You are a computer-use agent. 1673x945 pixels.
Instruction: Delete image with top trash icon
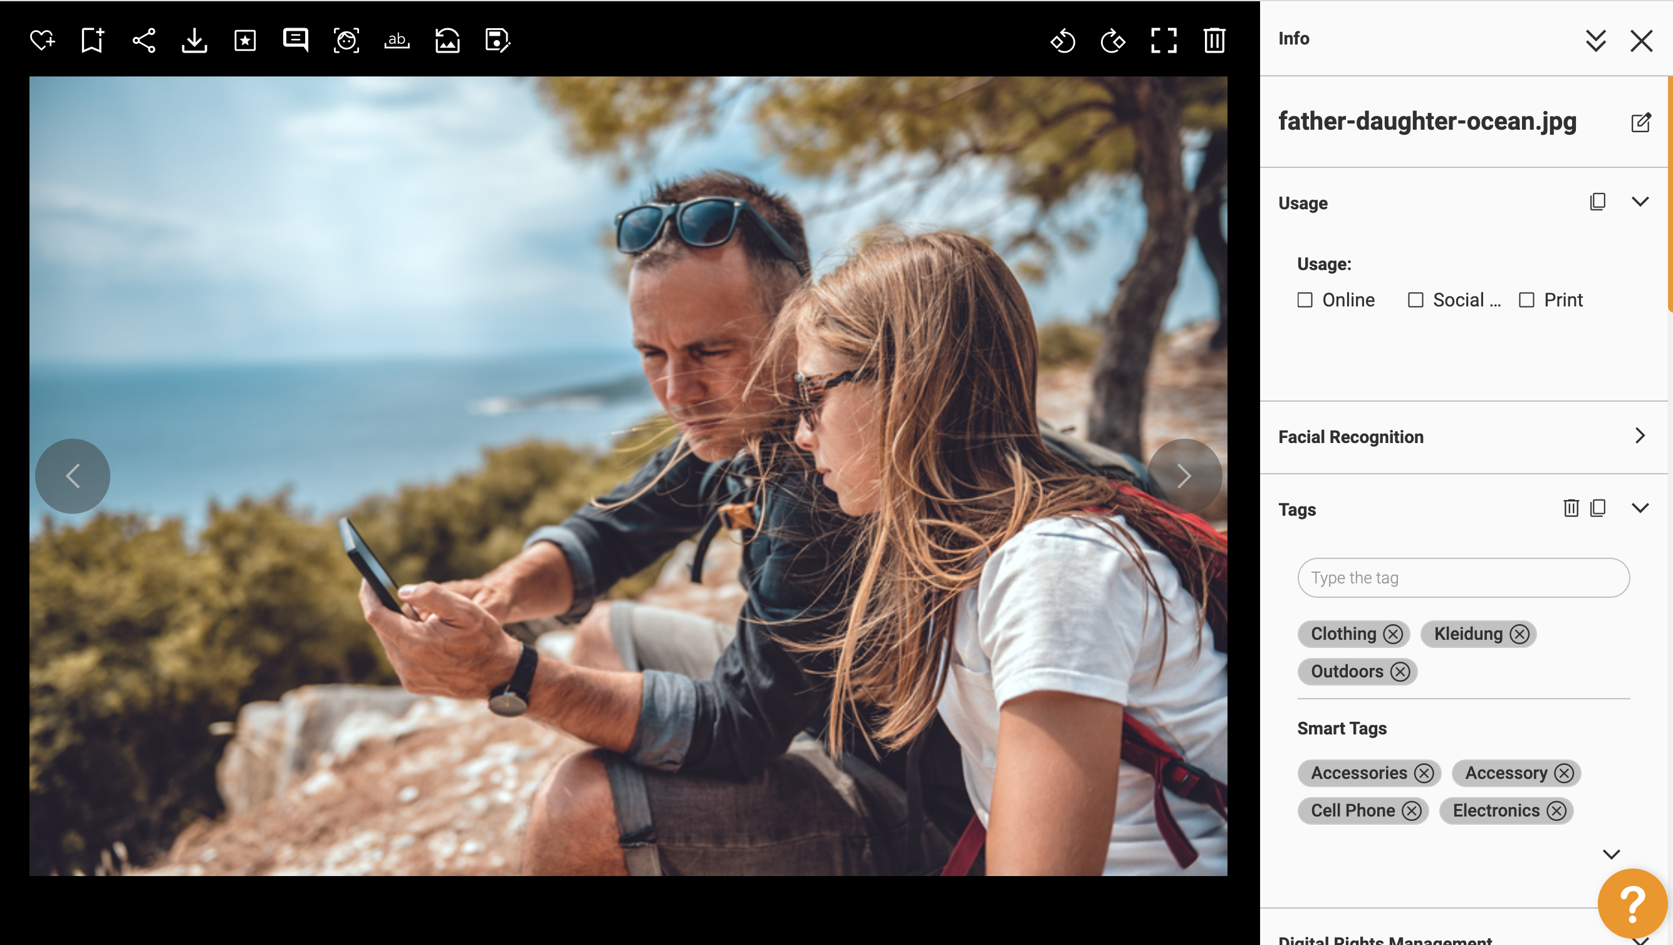[x=1214, y=40]
